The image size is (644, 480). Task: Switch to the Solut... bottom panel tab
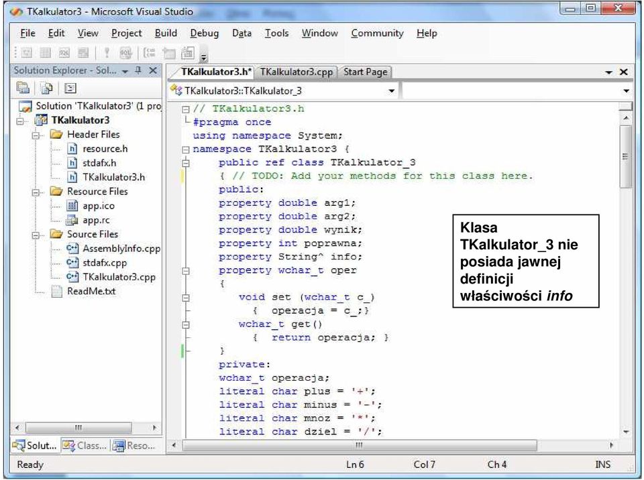point(34,446)
